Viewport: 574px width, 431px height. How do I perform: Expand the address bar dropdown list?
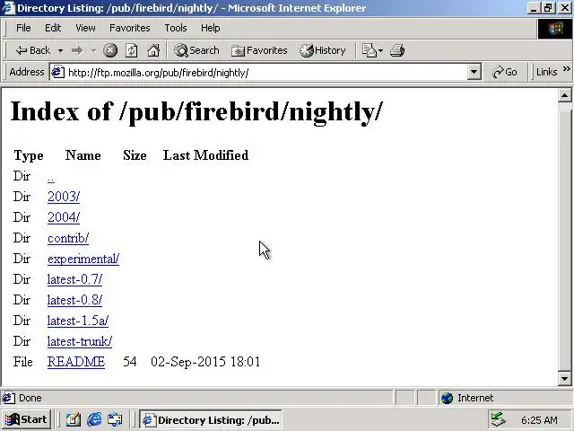click(474, 72)
